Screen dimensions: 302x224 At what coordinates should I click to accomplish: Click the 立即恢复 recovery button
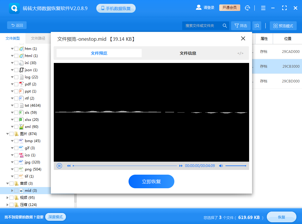(x=151, y=181)
